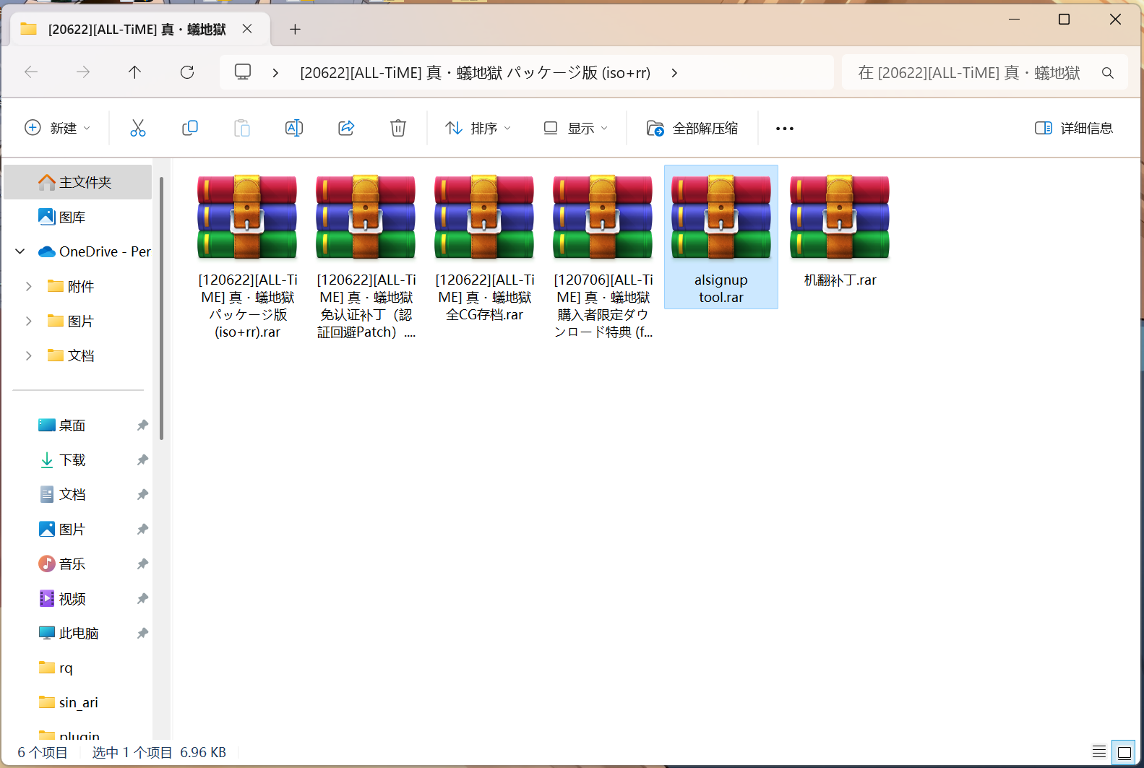Click the Rename icon in toolbar
This screenshot has width=1144, height=768.
click(294, 128)
